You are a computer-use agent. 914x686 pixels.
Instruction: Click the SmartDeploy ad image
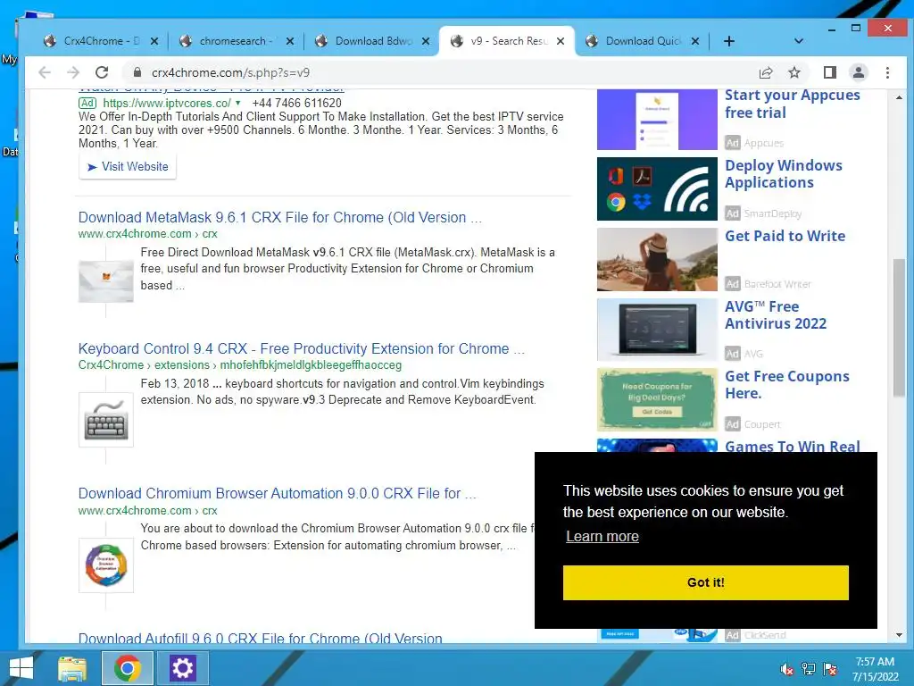point(657,188)
